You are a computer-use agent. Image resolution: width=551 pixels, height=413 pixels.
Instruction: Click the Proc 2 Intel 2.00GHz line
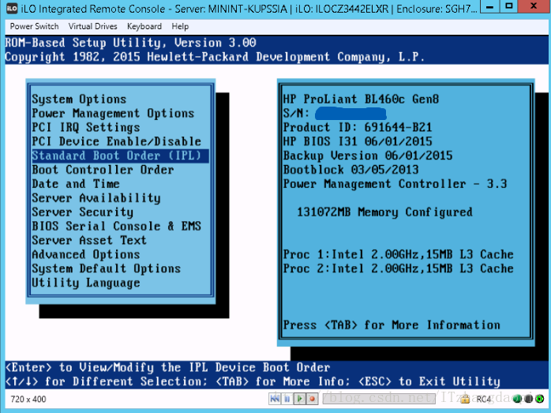pos(398,268)
